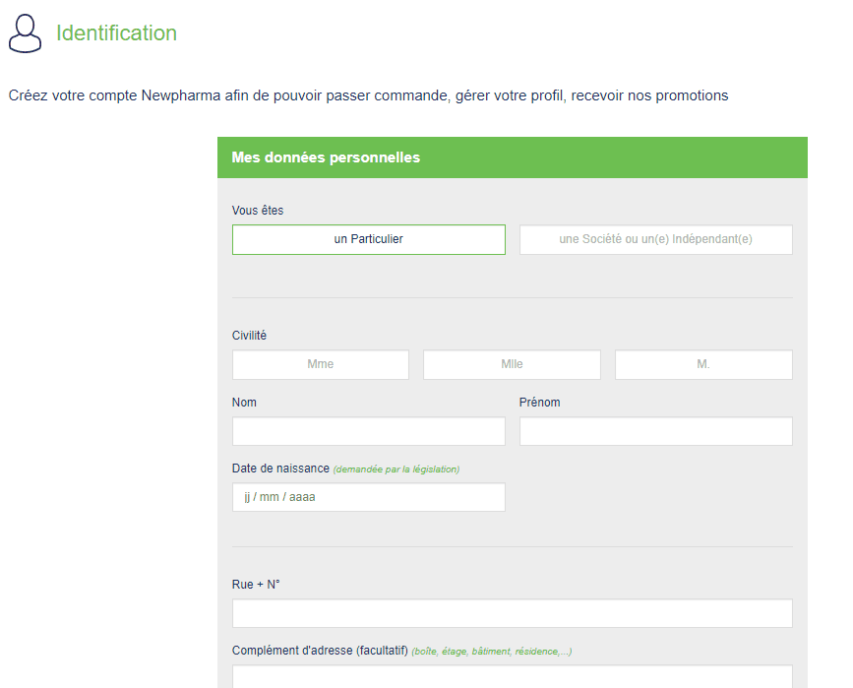Click the "Prénom" field label
853x688 pixels.
(x=539, y=403)
